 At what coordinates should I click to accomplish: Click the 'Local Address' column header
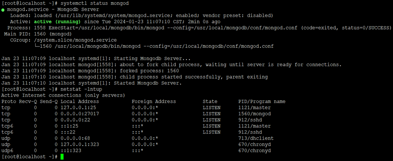(x=80, y=102)
